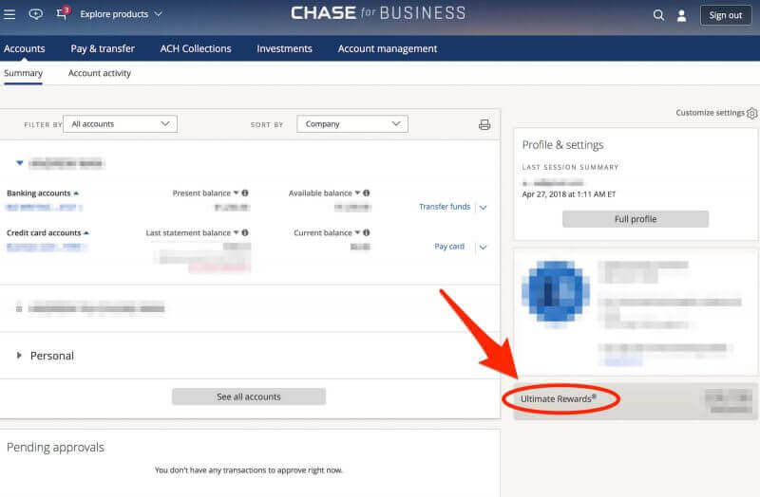760x497 pixels.
Task: Open the ACH Collections menu
Action: [x=196, y=48]
